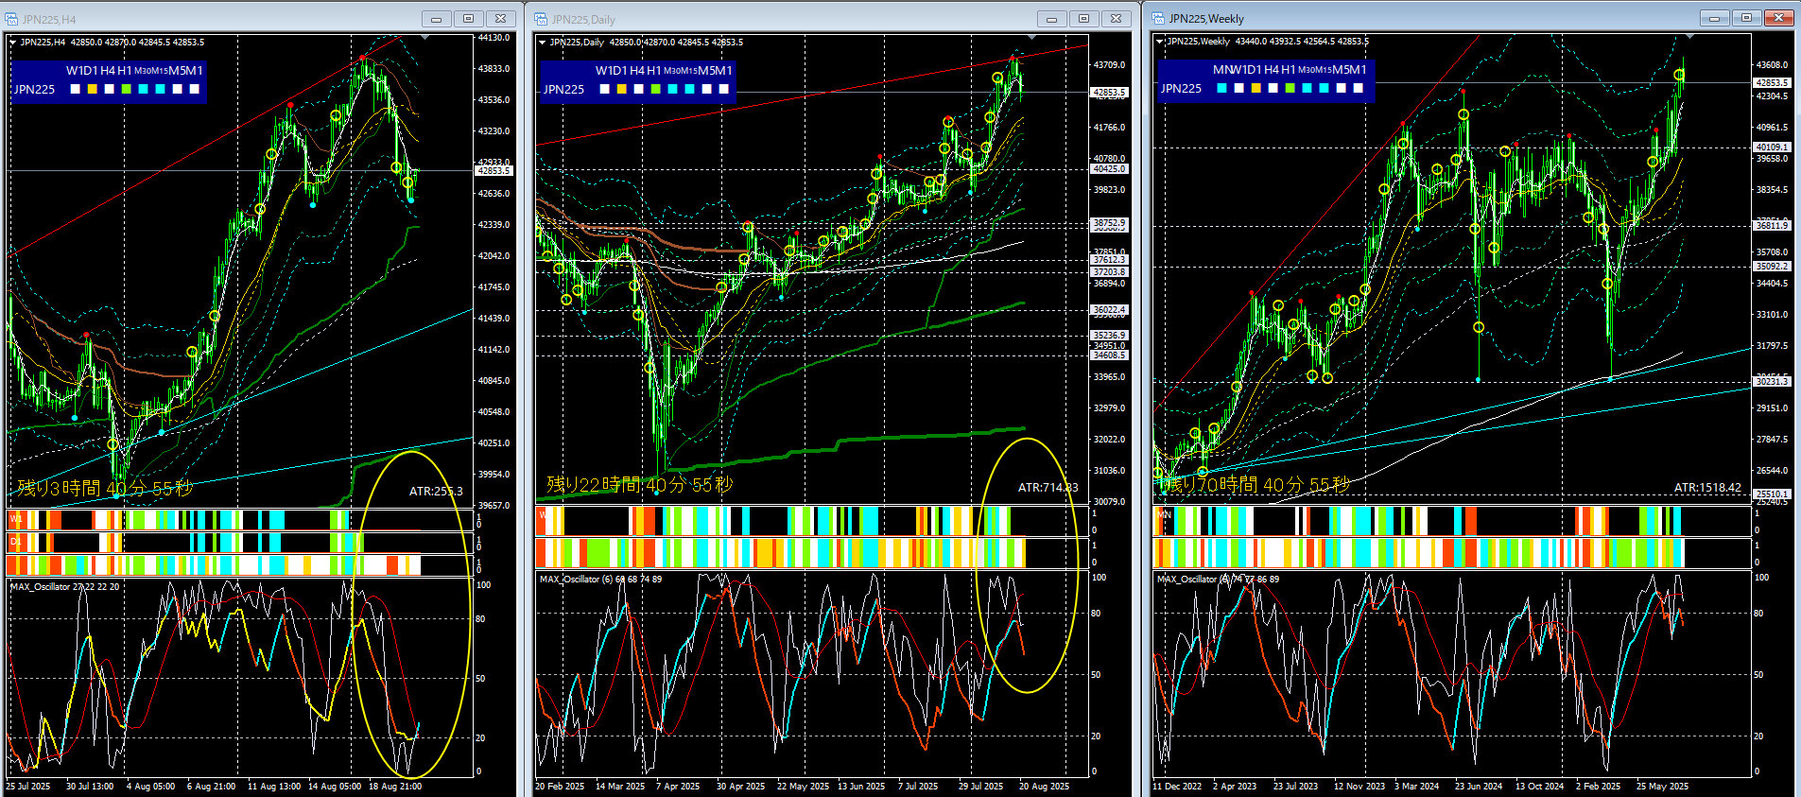Click the JPN225,H4 window title text

[49, 20]
